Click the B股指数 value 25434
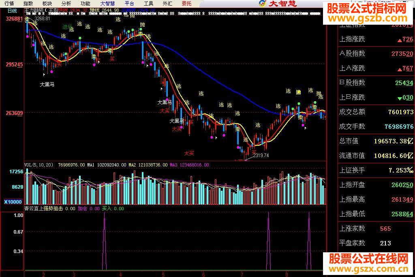Screen dimensions: 415x277 point(404,83)
